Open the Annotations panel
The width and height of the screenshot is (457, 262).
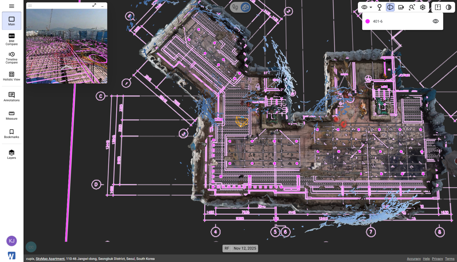(x=11, y=97)
